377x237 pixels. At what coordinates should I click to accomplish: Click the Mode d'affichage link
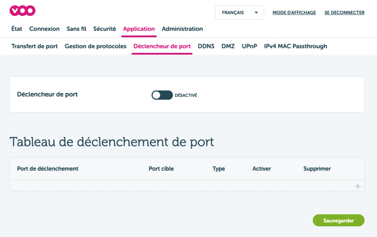(x=294, y=13)
